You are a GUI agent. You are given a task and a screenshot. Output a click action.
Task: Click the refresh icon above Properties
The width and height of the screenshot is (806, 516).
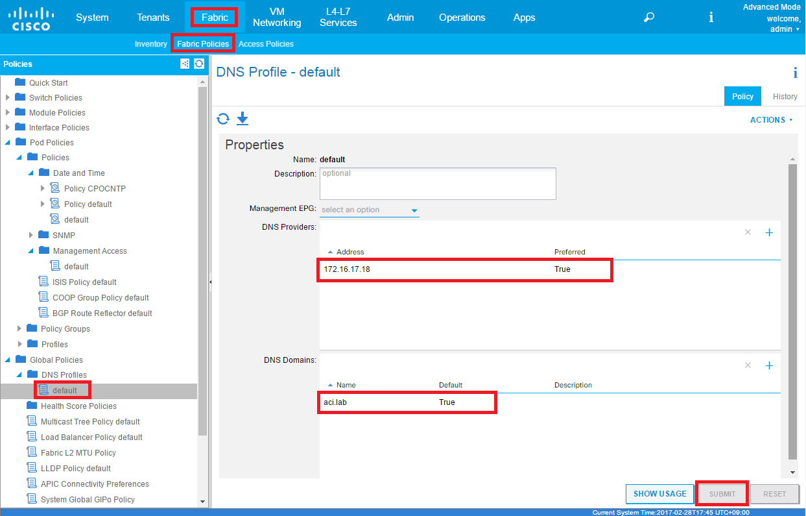click(x=223, y=119)
